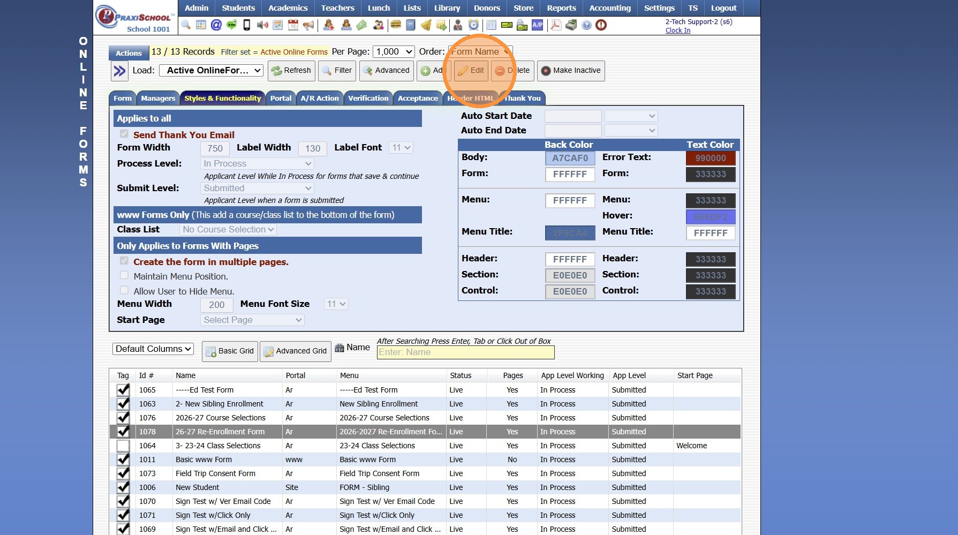Click the Body back color A7CAF0 swatch
Image resolution: width=958 pixels, height=535 pixels.
point(570,158)
